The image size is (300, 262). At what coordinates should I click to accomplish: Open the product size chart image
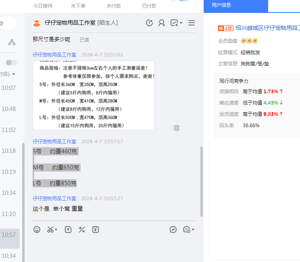(94, 96)
